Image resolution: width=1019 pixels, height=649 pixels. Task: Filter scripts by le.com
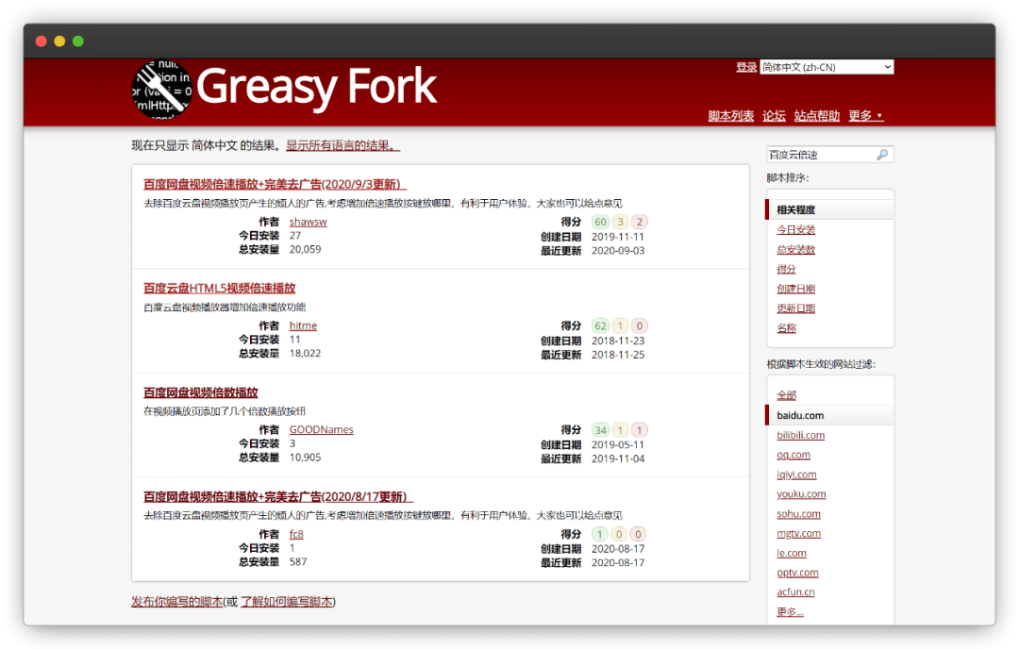click(791, 553)
